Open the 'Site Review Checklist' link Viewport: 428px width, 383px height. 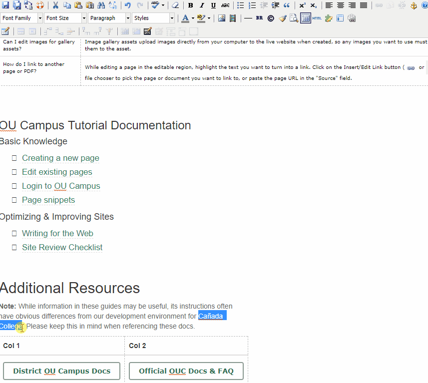click(x=62, y=247)
